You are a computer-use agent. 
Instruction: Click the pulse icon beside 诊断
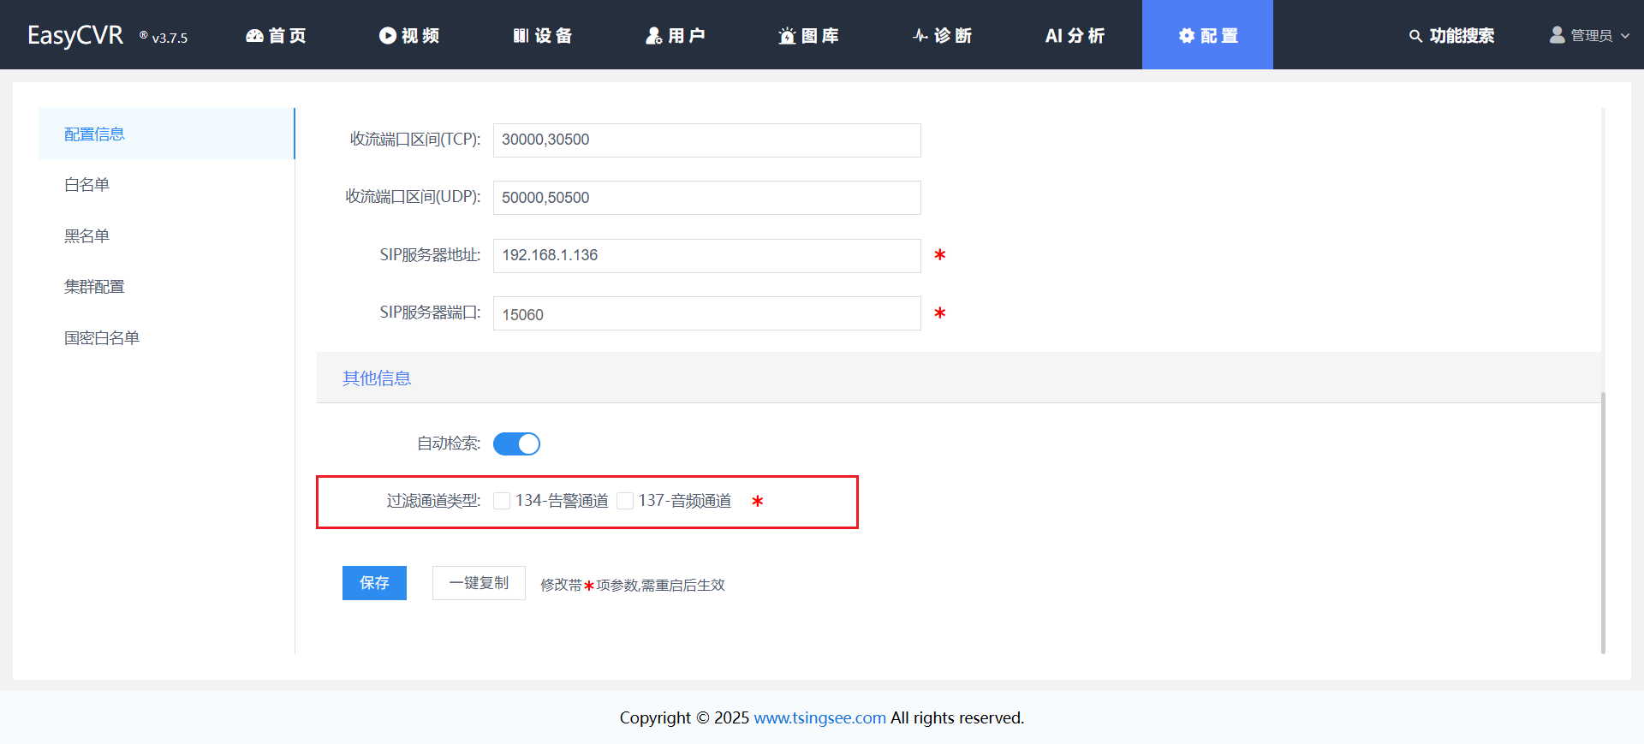click(x=920, y=35)
